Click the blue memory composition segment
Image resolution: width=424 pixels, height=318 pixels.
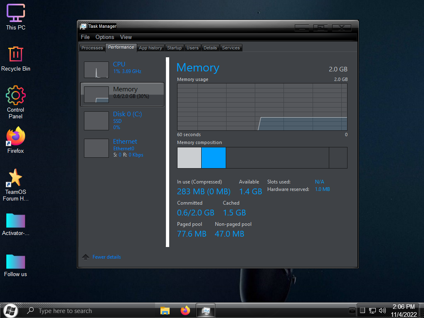(x=213, y=158)
